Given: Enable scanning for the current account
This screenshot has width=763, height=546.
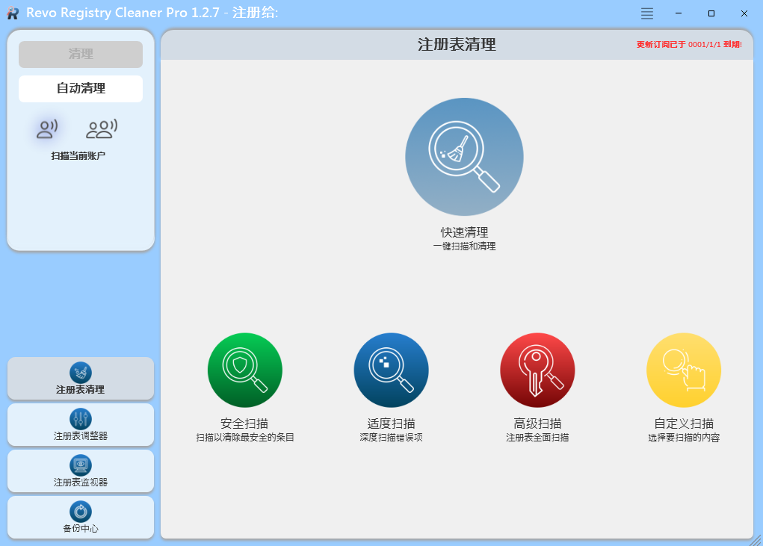Looking at the screenshot, I should click(x=46, y=128).
